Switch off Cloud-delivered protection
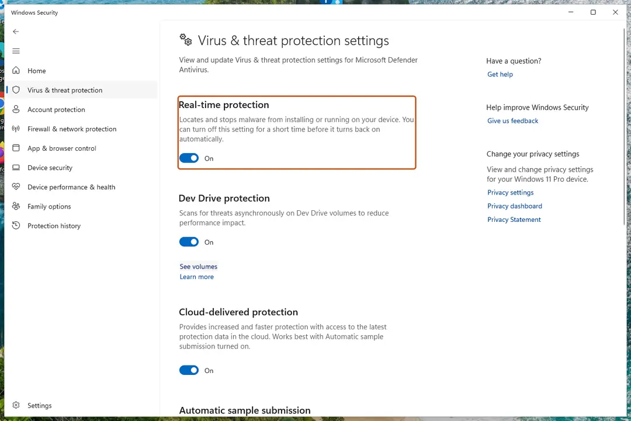631x421 pixels. pos(189,370)
